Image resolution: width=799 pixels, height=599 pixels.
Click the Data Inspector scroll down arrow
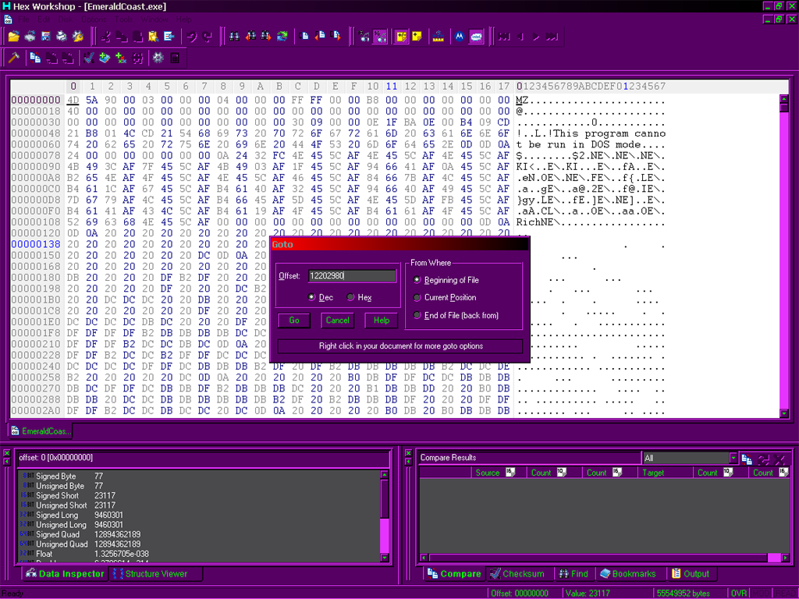[x=385, y=558]
